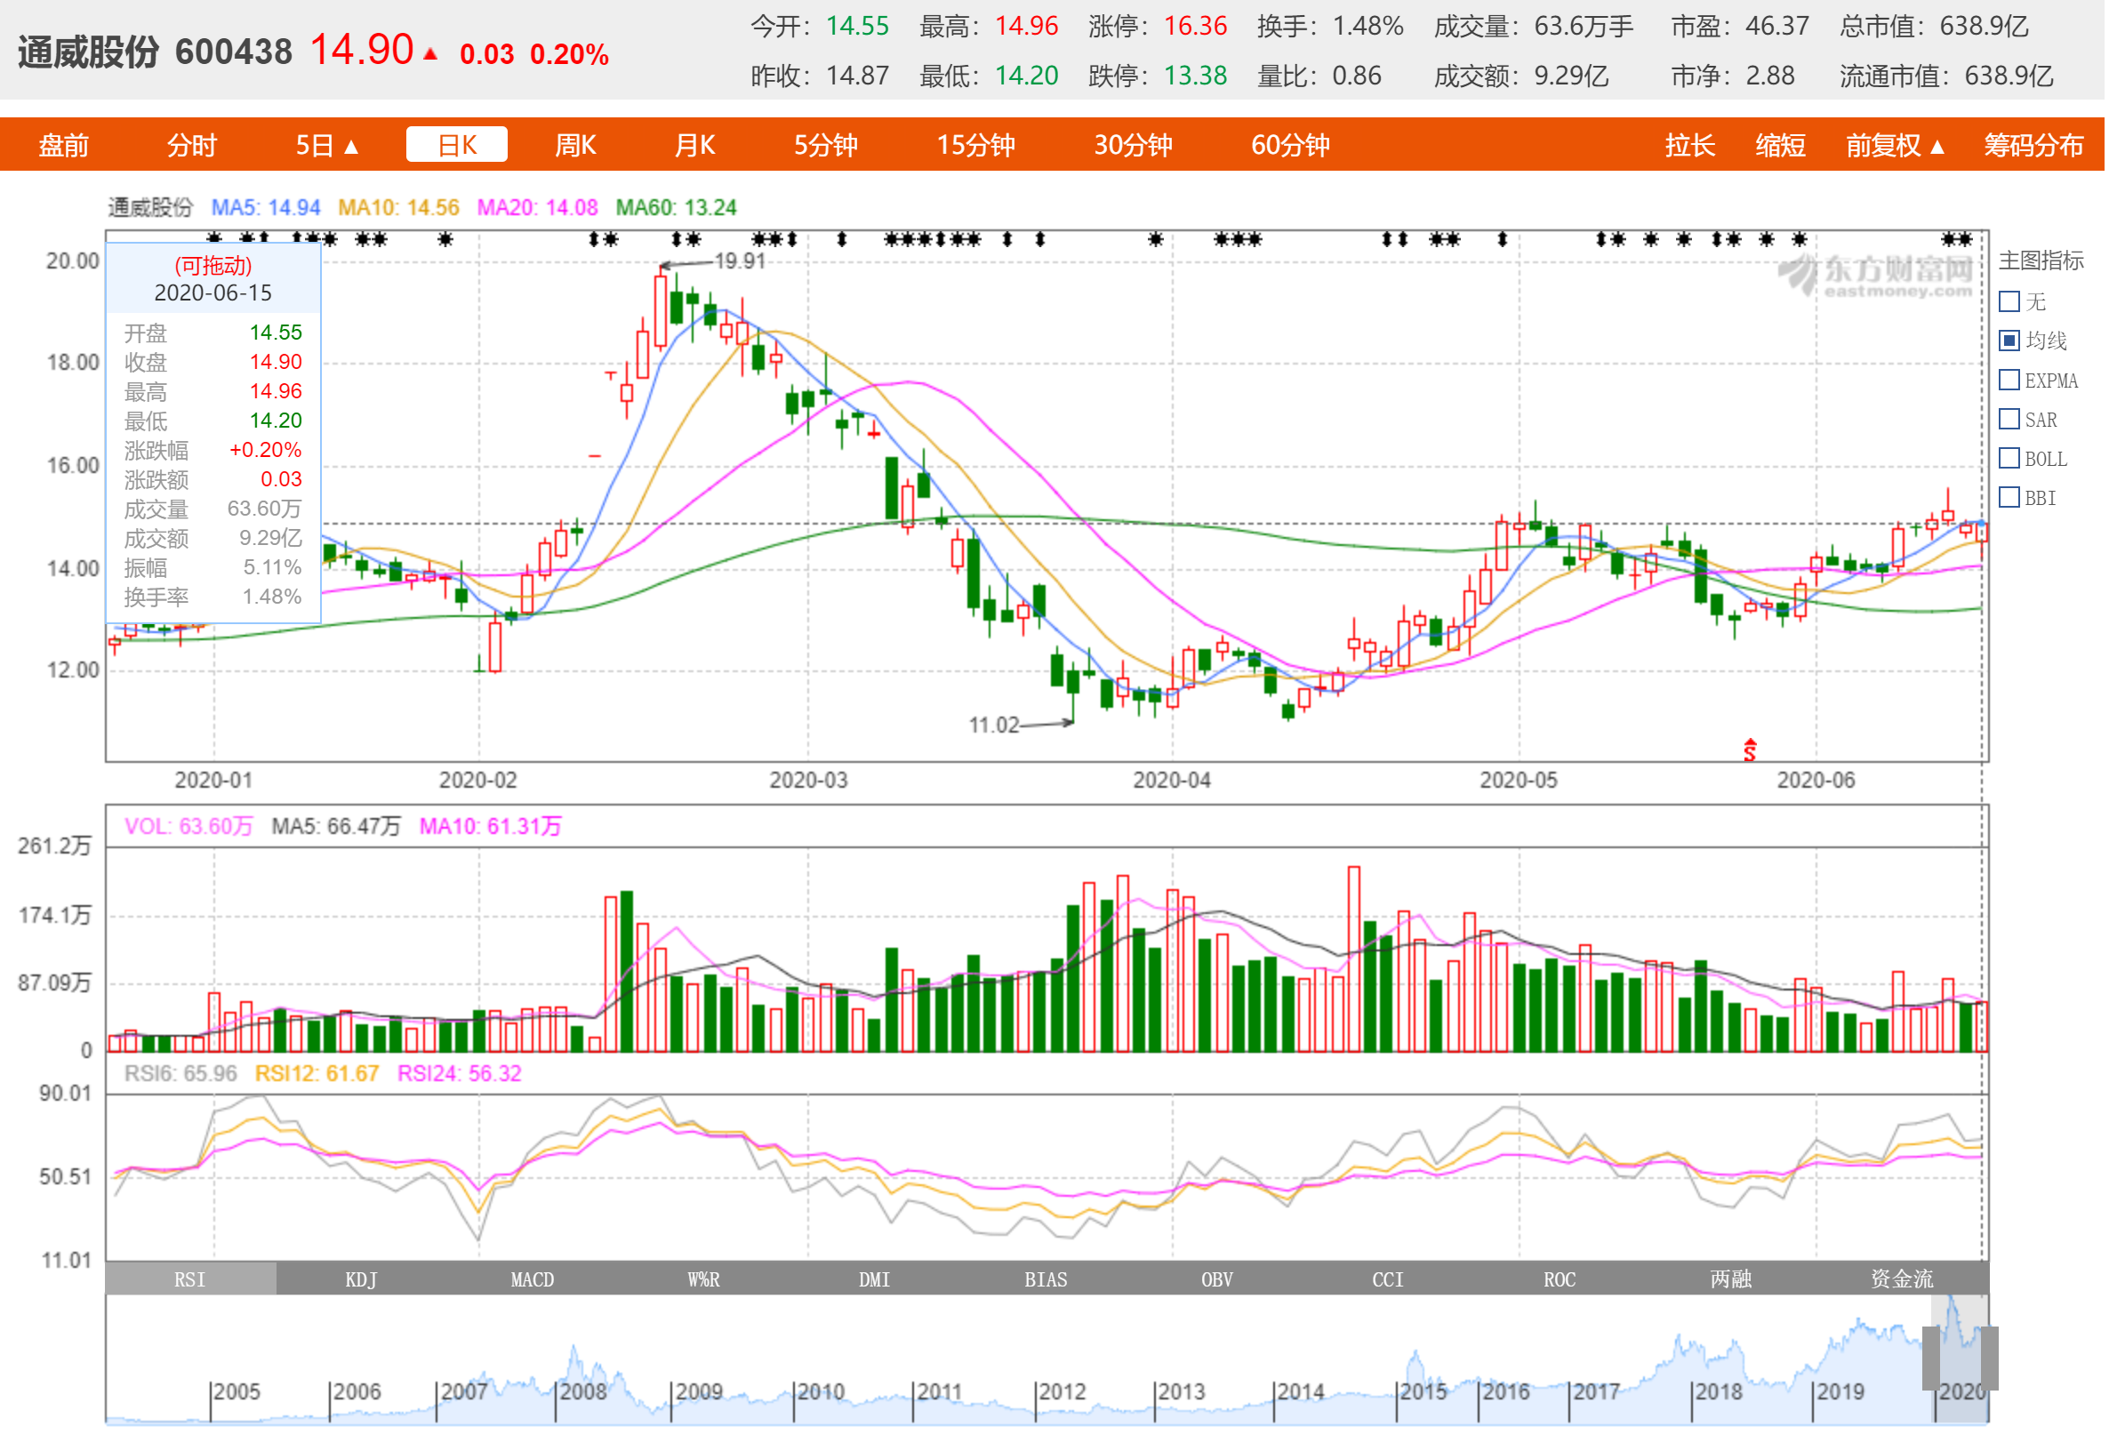Click the red S marker on the chart
2109x1451 pixels.
point(1750,750)
